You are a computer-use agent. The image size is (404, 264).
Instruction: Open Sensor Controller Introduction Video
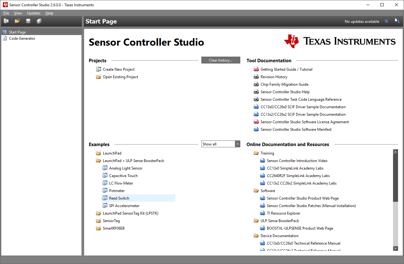297,161
